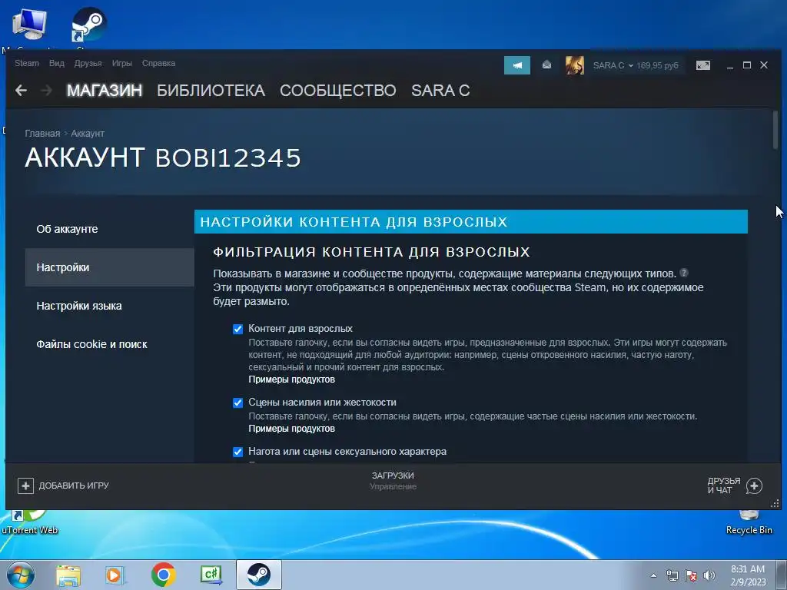The height and width of the screenshot is (590, 787).
Task: Open the Steam desktop shortcut icon
Action: pos(88,25)
